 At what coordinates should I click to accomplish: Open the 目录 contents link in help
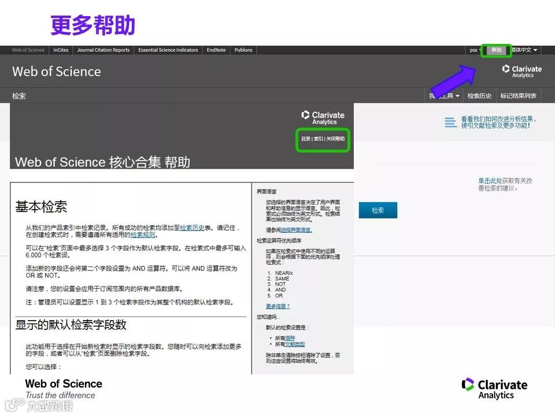(x=306, y=139)
